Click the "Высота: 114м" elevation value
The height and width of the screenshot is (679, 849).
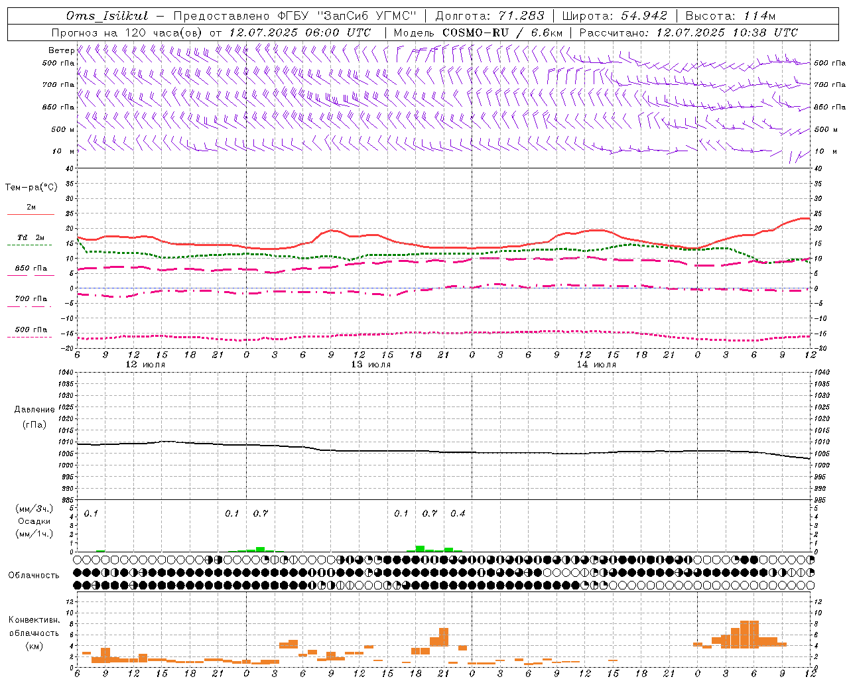730,16
